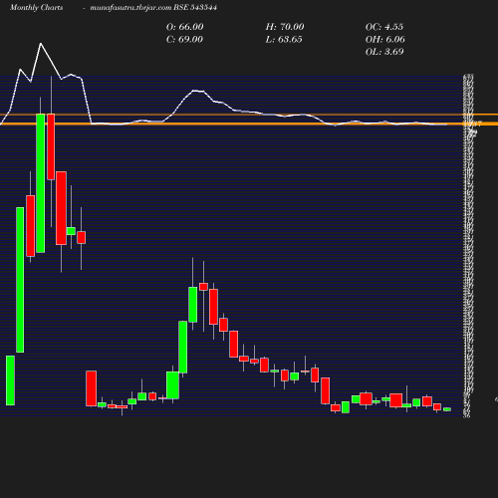Select the open value 'O: 66.00'
Image resolution: width=498 pixels, height=498 pixels.
pyautogui.click(x=184, y=27)
